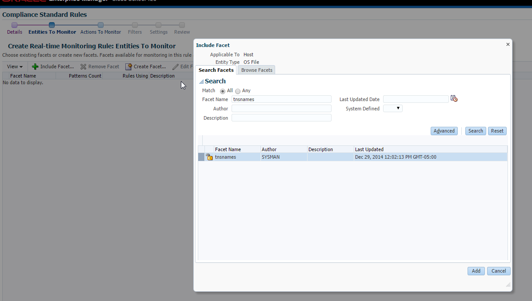This screenshot has height=301, width=532.
Task: Sort results by Last Updated column header
Action: point(431,149)
